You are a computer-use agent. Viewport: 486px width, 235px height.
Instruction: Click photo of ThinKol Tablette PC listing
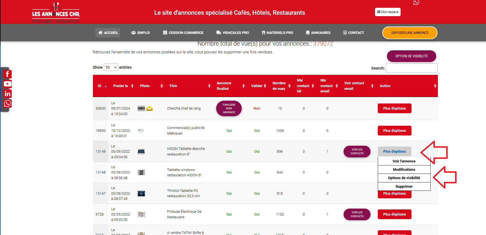[141, 194]
